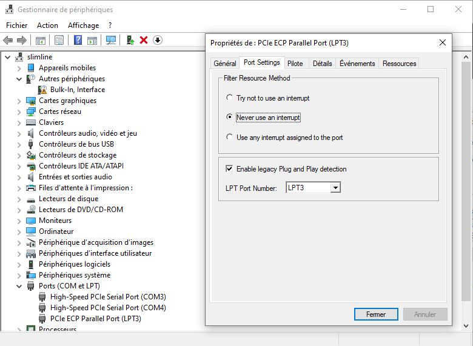This screenshot has width=473, height=346.
Task: Expand the Ordinateur branch
Action: point(19,231)
